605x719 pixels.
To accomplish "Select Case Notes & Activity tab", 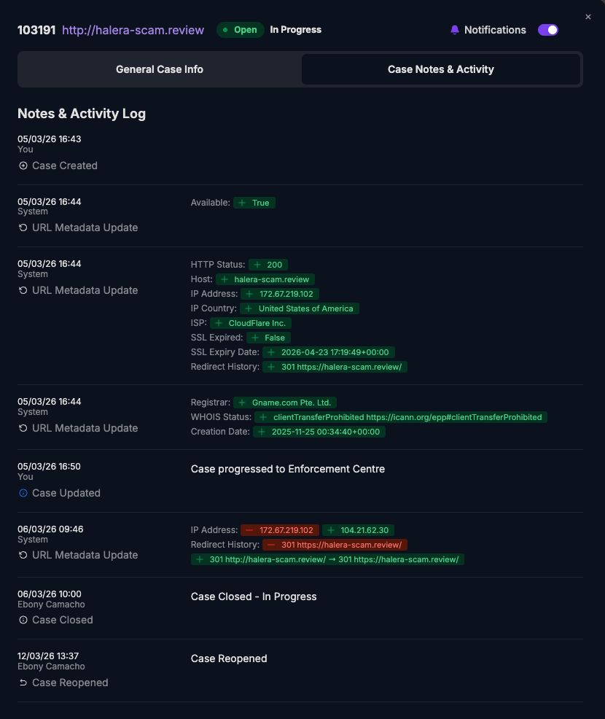I will tap(441, 69).
